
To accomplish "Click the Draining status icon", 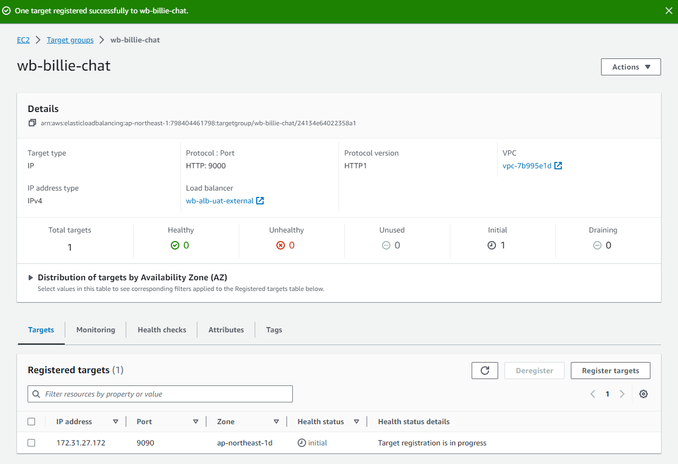I will pyautogui.click(x=597, y=245).
